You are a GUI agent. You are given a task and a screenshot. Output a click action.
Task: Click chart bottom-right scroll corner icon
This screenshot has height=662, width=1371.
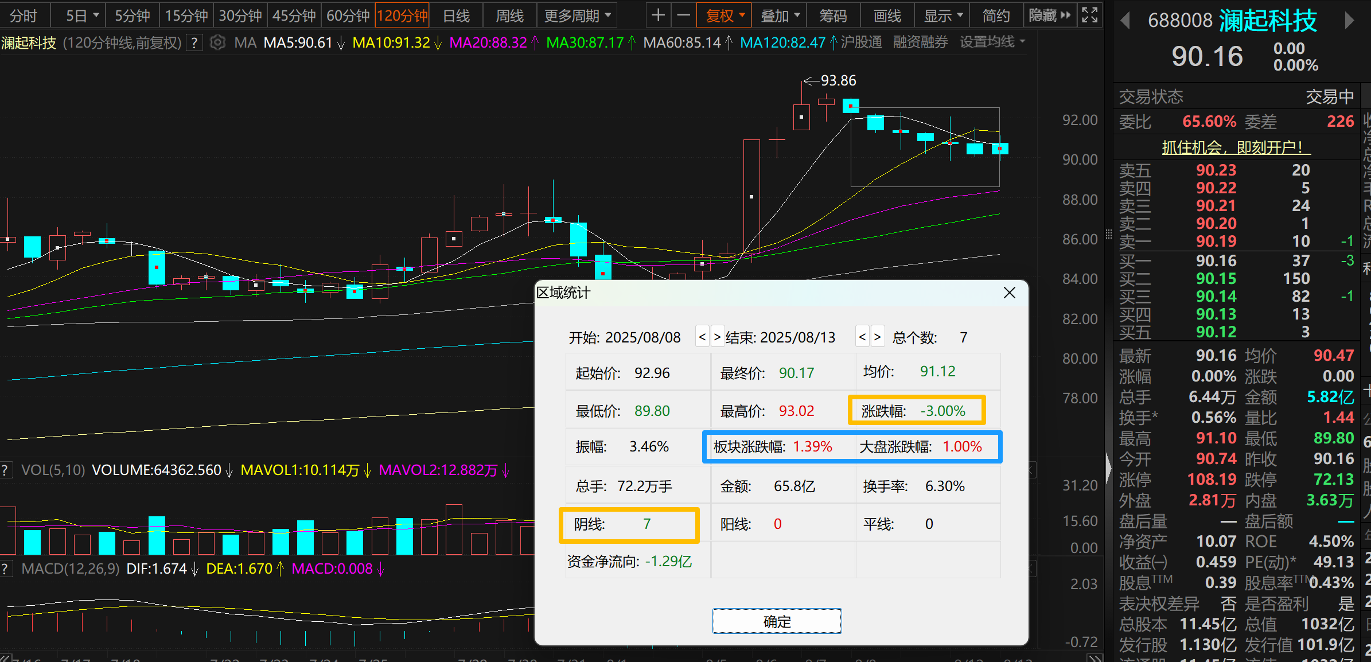pos(1095,657)
